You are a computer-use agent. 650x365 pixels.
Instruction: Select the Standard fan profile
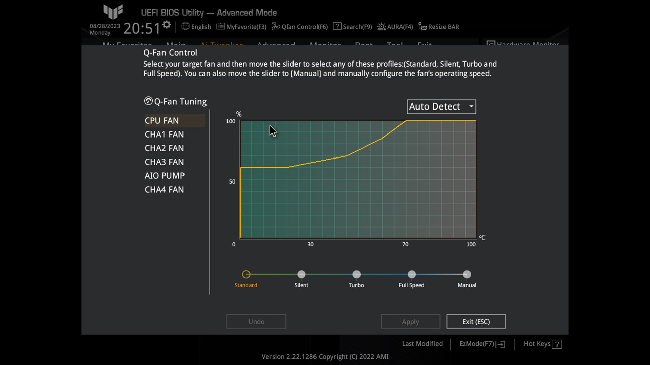click(246, 274)
